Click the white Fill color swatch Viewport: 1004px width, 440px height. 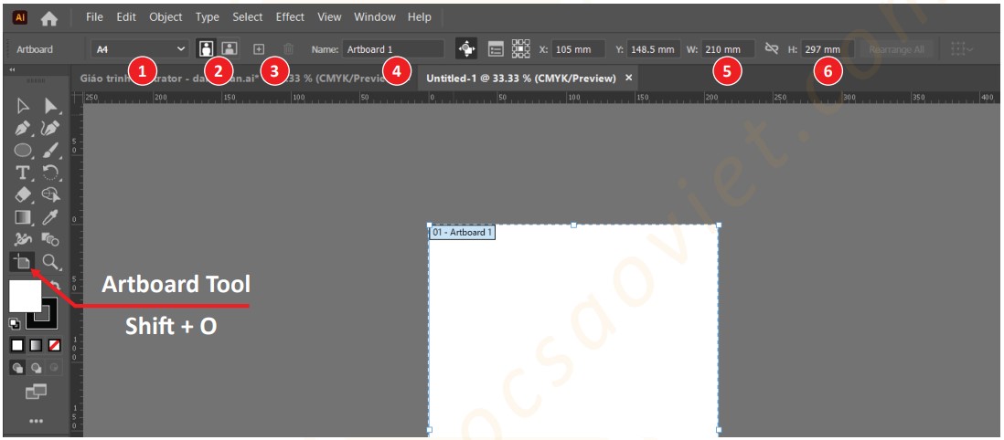[25, 296]
